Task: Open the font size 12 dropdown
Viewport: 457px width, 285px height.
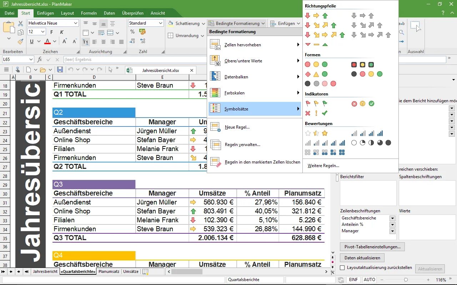Action: 43,32
